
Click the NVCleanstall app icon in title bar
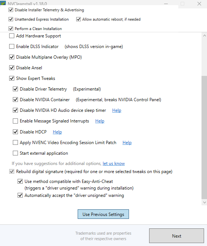click(3, 3)
